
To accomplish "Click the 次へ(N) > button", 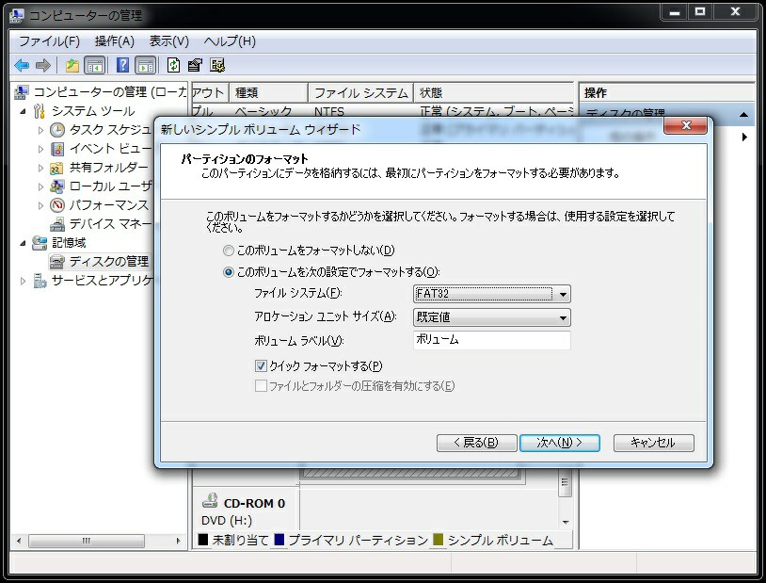I will pyautogui.click(x=559, y=443).
